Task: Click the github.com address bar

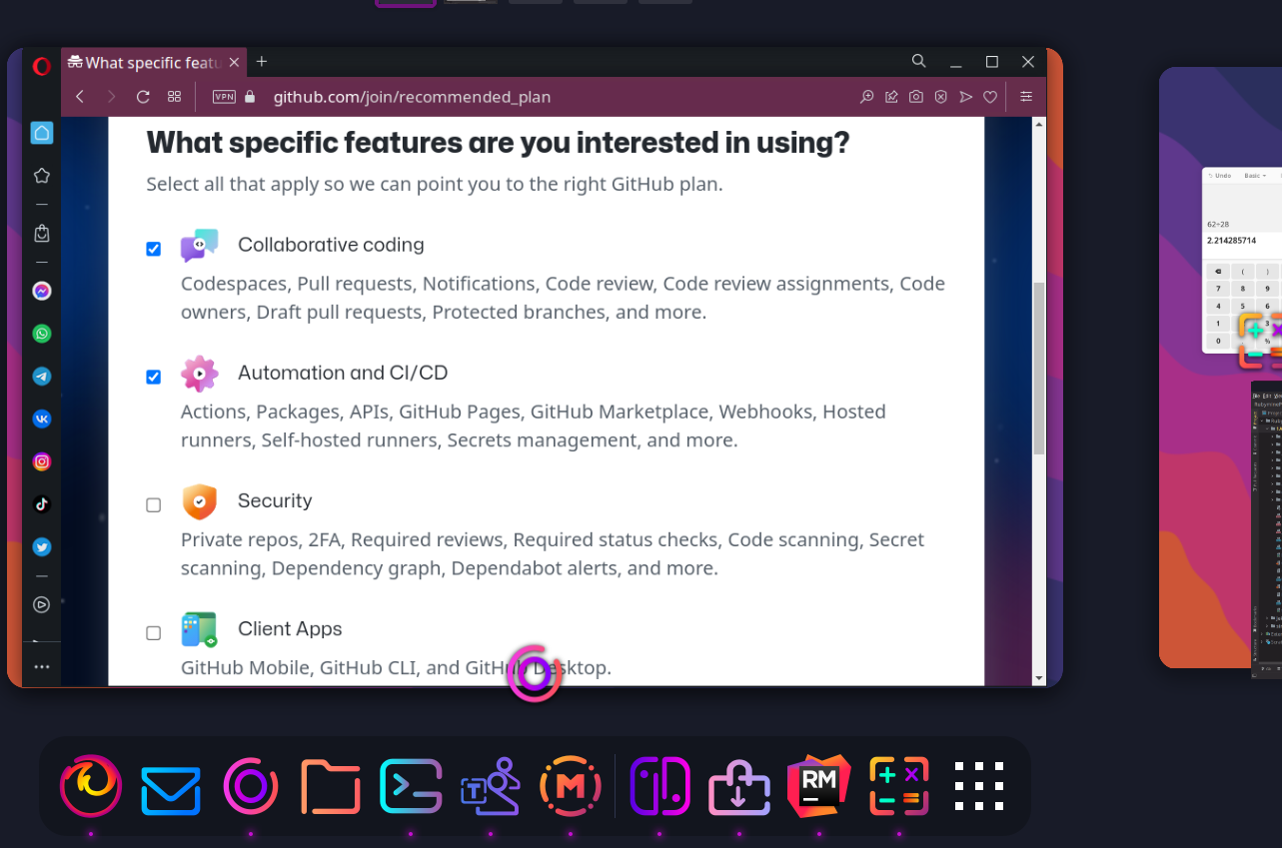Action: 412,97
